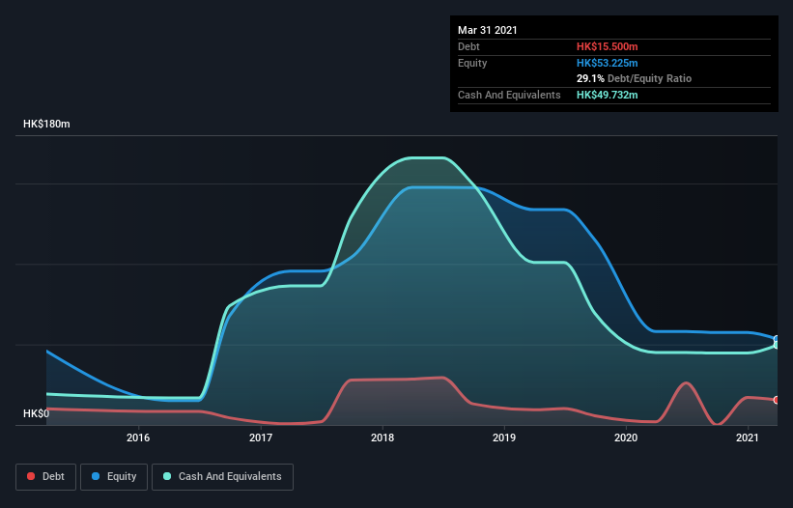Click the Equity label in tooltip
793x508 pixels.
pyautogui.click(x=472, y=63)
